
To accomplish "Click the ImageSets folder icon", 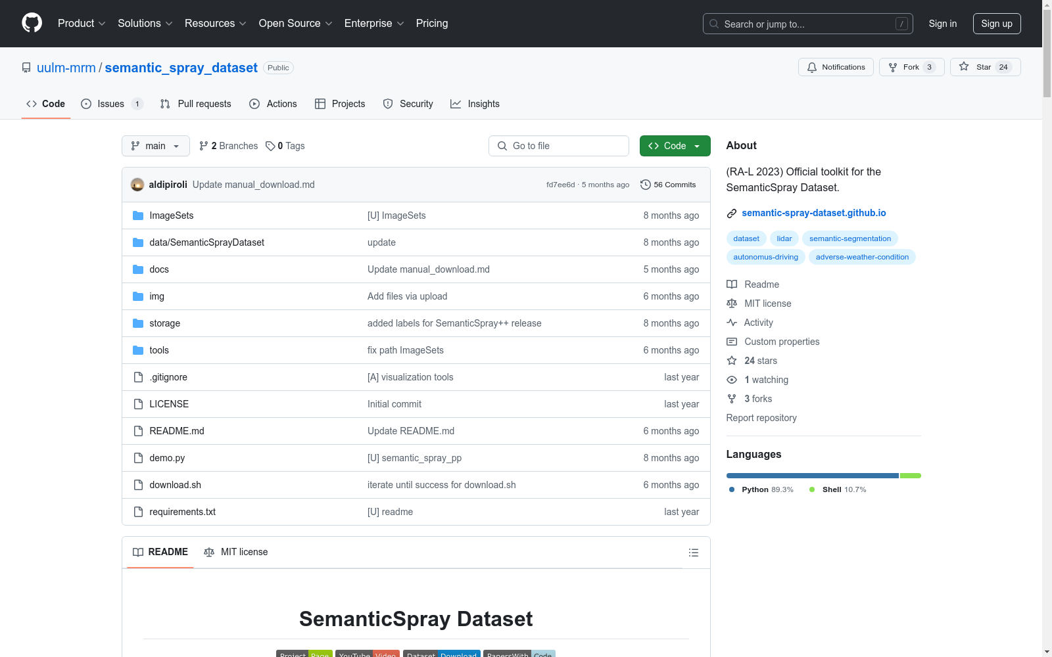I will [x=138, y=215].
